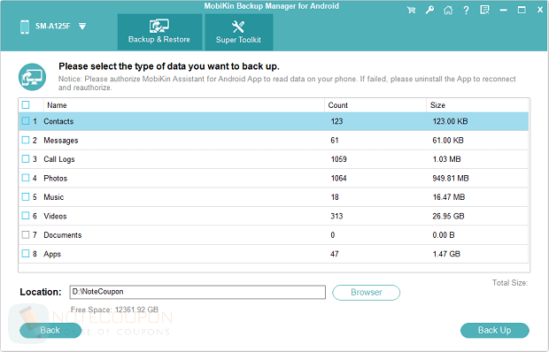The image size is (549, 352).
Task: Select the Contacts row name
Action: [x=58, y=121]
